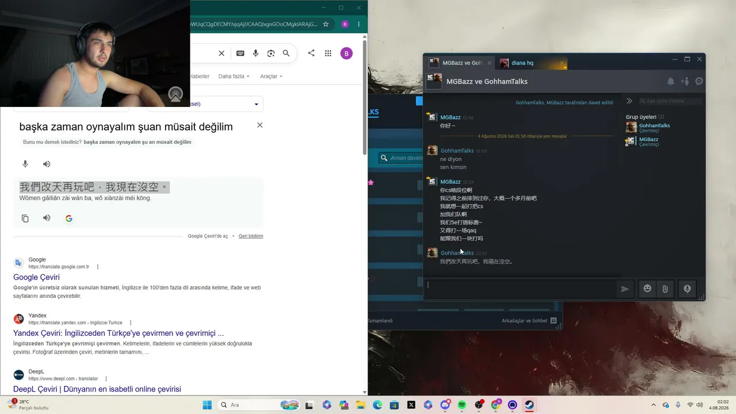Open options menu for the Google Çeviri result

tap(98, 267)
